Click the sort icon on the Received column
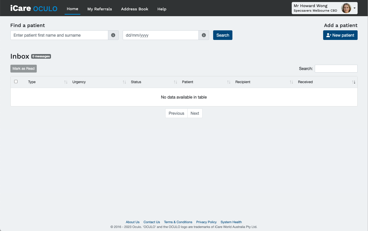Screen dimensions: 368x231 point(354,82)
